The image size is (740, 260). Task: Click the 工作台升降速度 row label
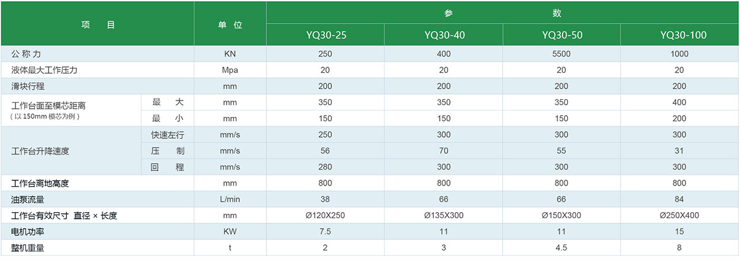point(40,151)
